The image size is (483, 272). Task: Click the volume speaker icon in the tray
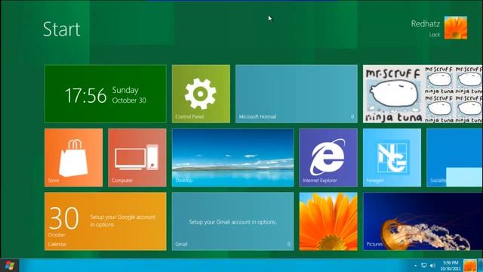(432, 265)
